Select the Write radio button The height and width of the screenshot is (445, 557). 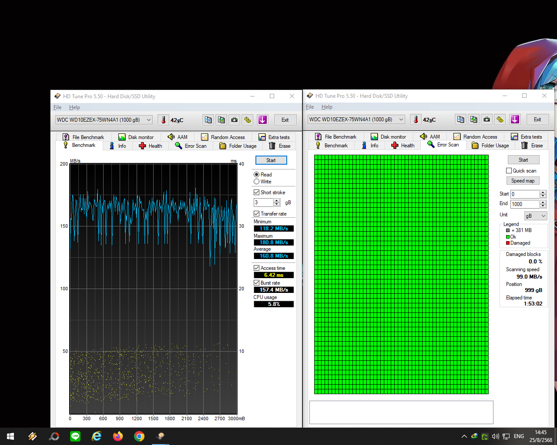pos(257,182)
